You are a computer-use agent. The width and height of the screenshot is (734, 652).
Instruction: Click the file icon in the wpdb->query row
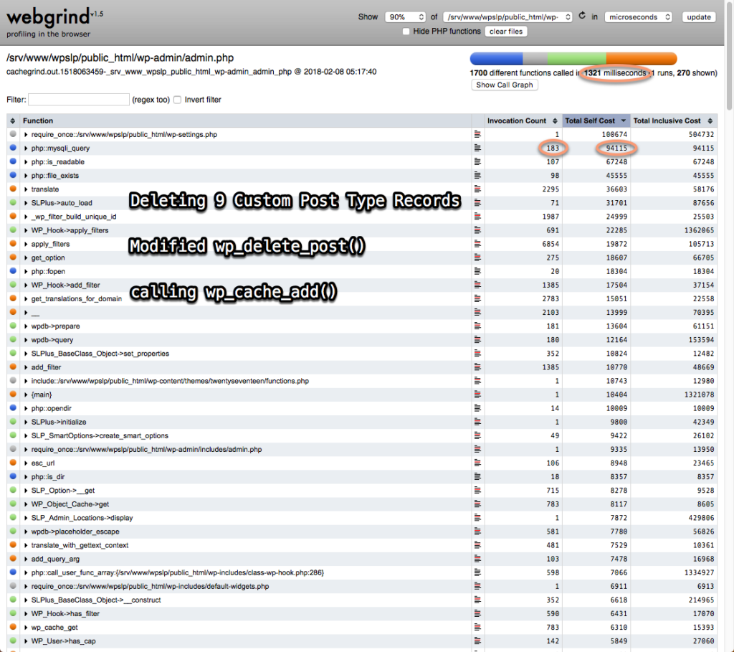point(477,340)
